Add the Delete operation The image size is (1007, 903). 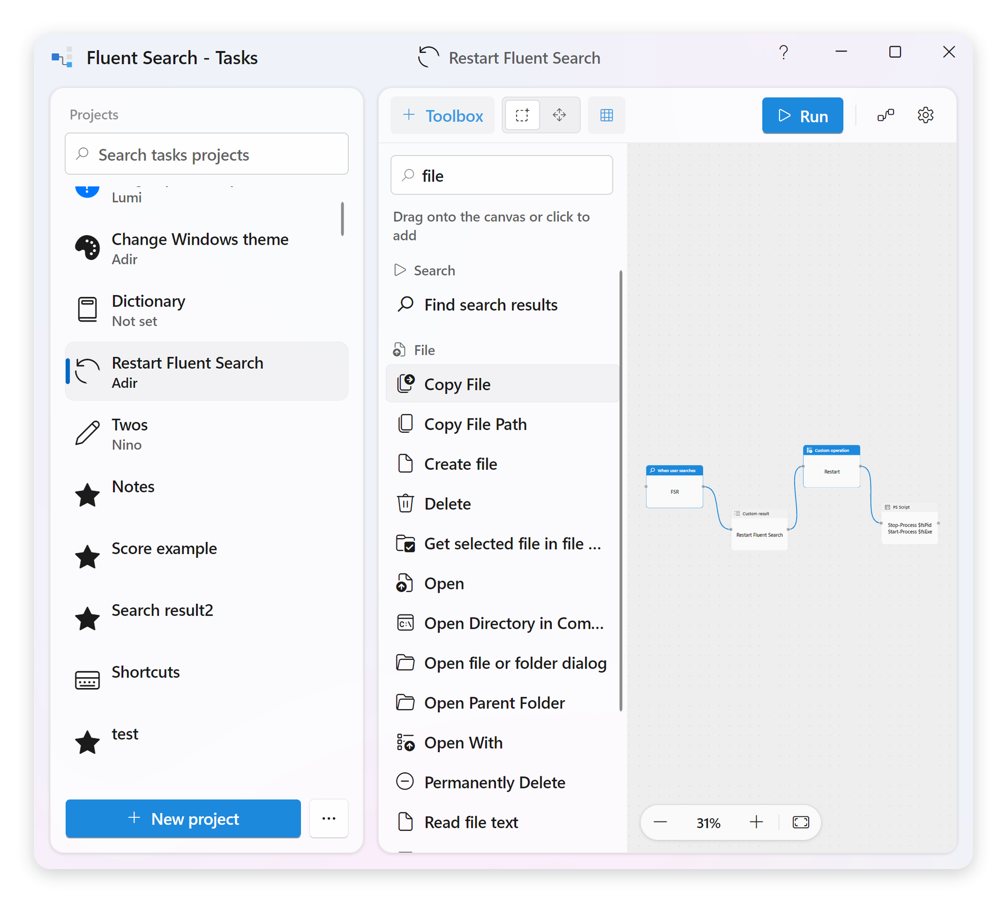pyautogui.click(x=502, y=503)
